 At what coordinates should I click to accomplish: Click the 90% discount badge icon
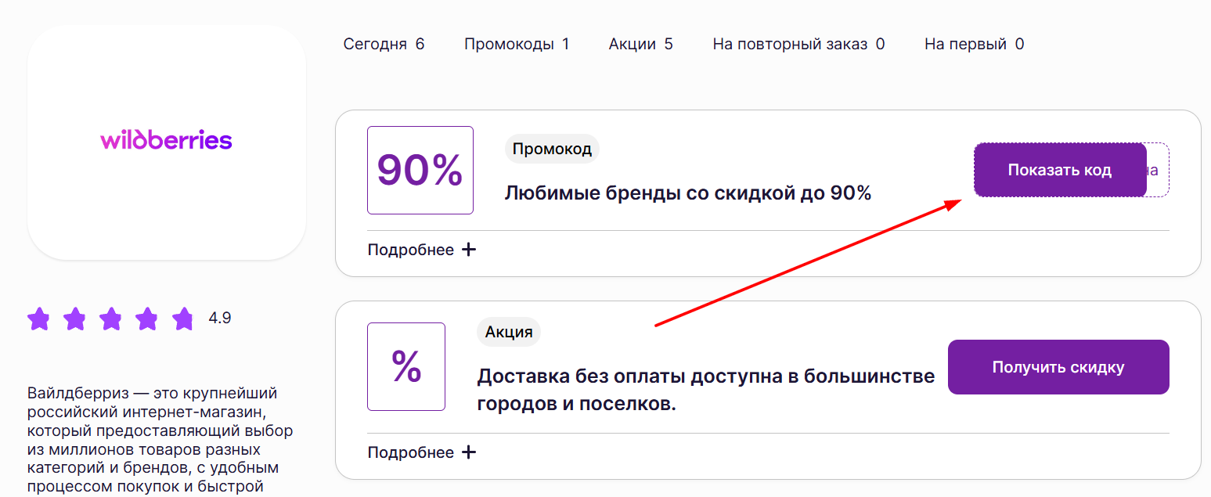[x=420, y=169]
